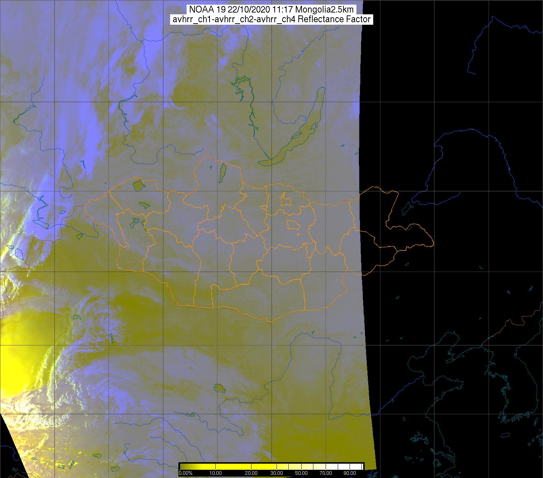
Task: Click the white end of the color bar above 90.00
Action: pos(356,467)
